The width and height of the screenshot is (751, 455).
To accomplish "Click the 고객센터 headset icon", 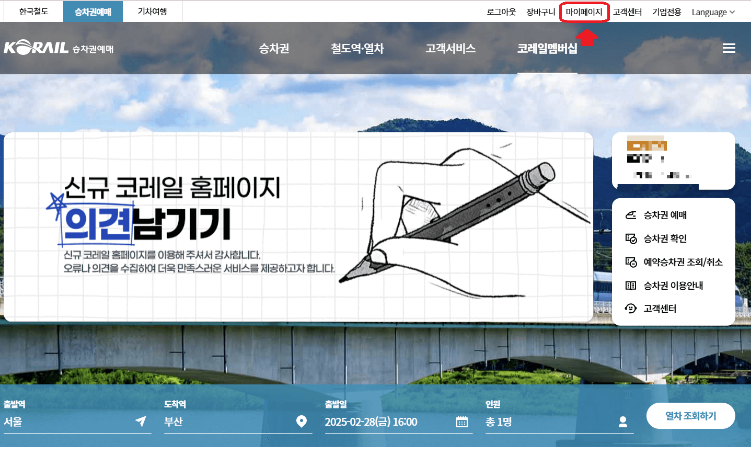I will [x=631, y=309].
